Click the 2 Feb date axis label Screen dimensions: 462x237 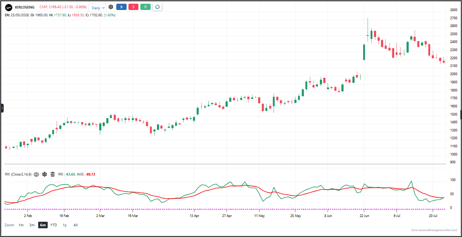[x=28, y=215]
